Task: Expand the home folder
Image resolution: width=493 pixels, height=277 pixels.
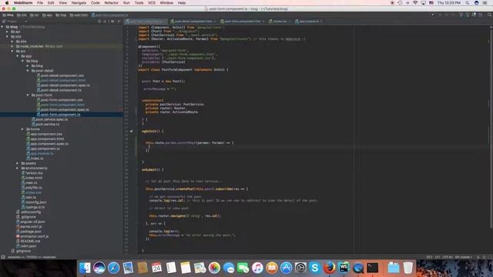Action: pyautogui.click(x=22, y=129)
